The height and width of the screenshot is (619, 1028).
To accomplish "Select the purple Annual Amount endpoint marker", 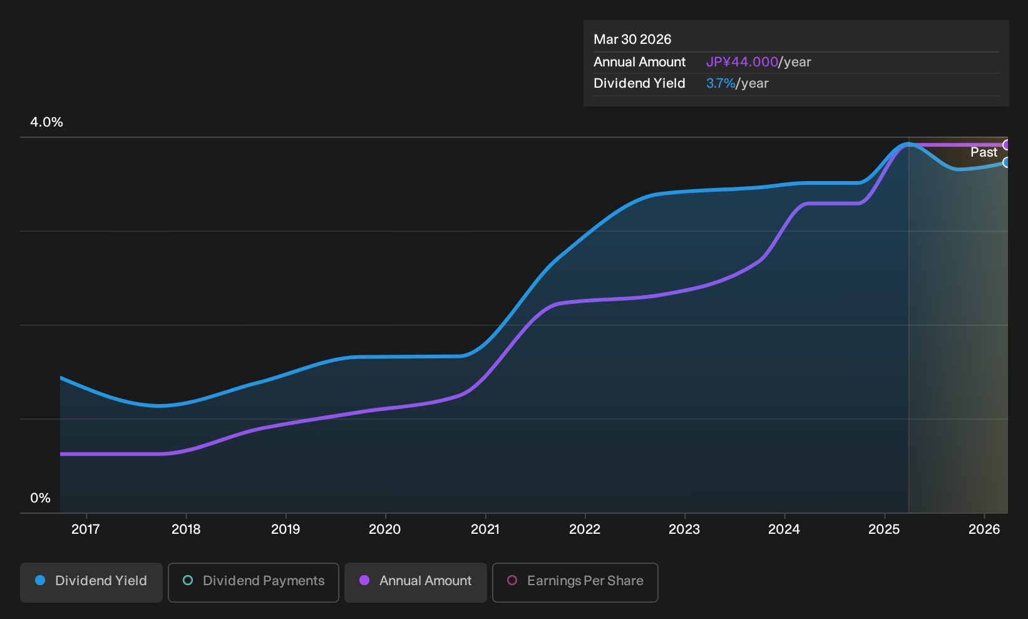I will (x=1007, y=145).
